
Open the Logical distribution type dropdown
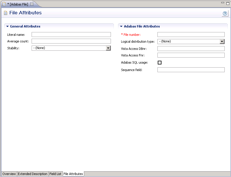pos(222,42)
